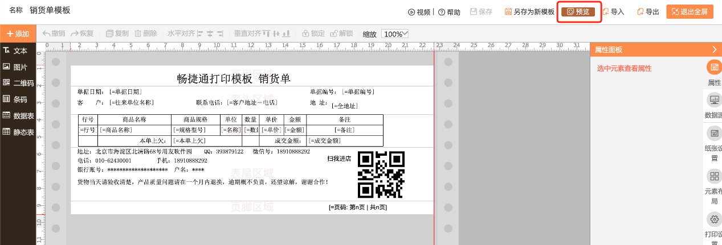The height and width of the screenshot is (245, 722).
Task: Add a 二维码 QR code element
Action: [x=18, y=83]
